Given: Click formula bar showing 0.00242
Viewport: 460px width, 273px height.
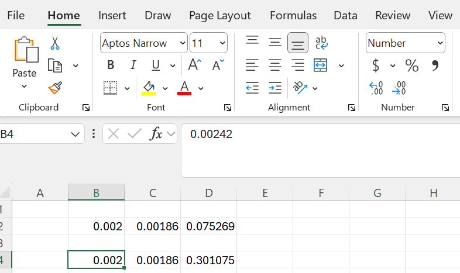Looking at the screenshot, I should (320, 150).
